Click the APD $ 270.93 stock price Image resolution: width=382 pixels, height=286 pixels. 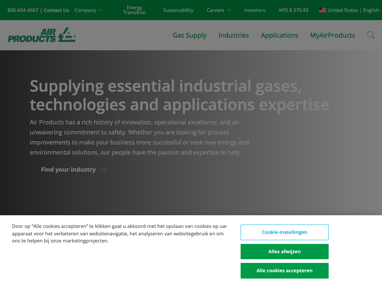[x=293, y=10]
